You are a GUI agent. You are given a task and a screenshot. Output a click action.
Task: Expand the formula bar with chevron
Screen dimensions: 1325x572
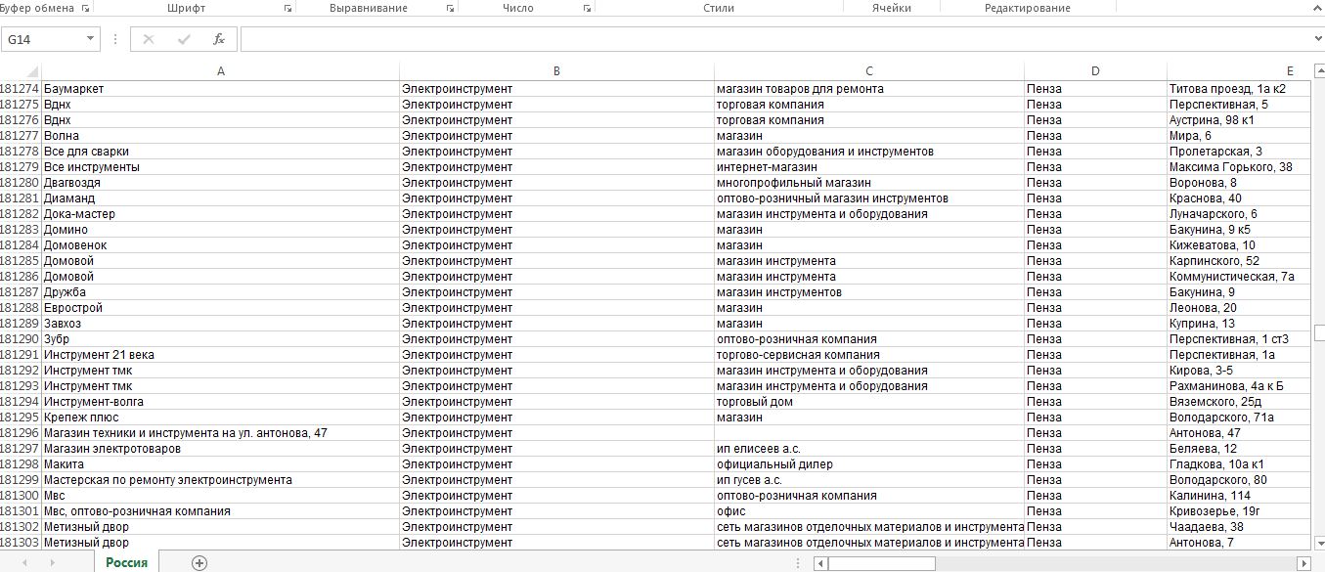(x=1318, y=39)
